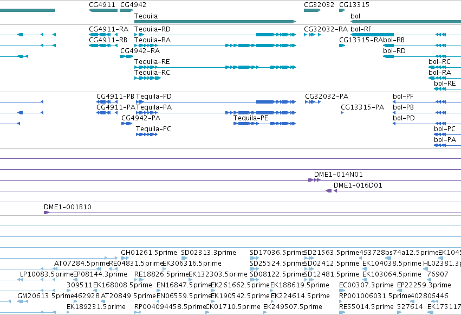The height and width of the screenshot is (315, 461).
Task: Select EST CK01710.5prime
Action: pyautogui.click(x=233, y=307)
